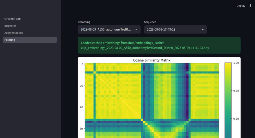
Task: Click the Cosine Similarity Matrix heatmap
Action: tap(152, 100)
